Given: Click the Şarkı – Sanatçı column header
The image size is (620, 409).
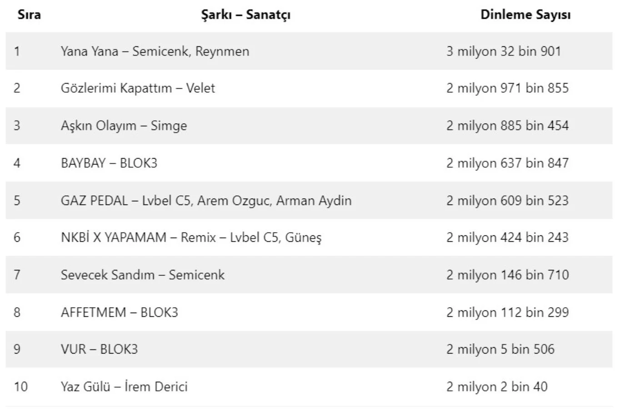Looking at the screenshot, I should pyautogui.click(x=245, y=15).
